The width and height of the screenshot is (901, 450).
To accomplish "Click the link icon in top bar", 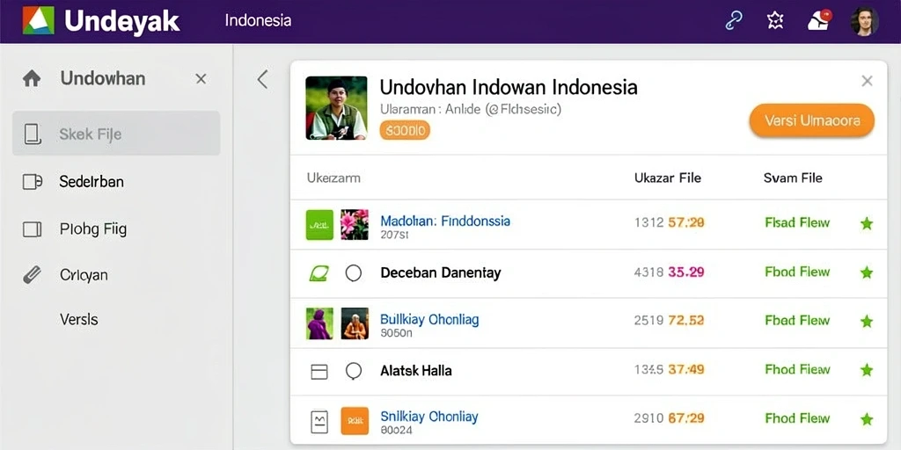I will 731,21.
